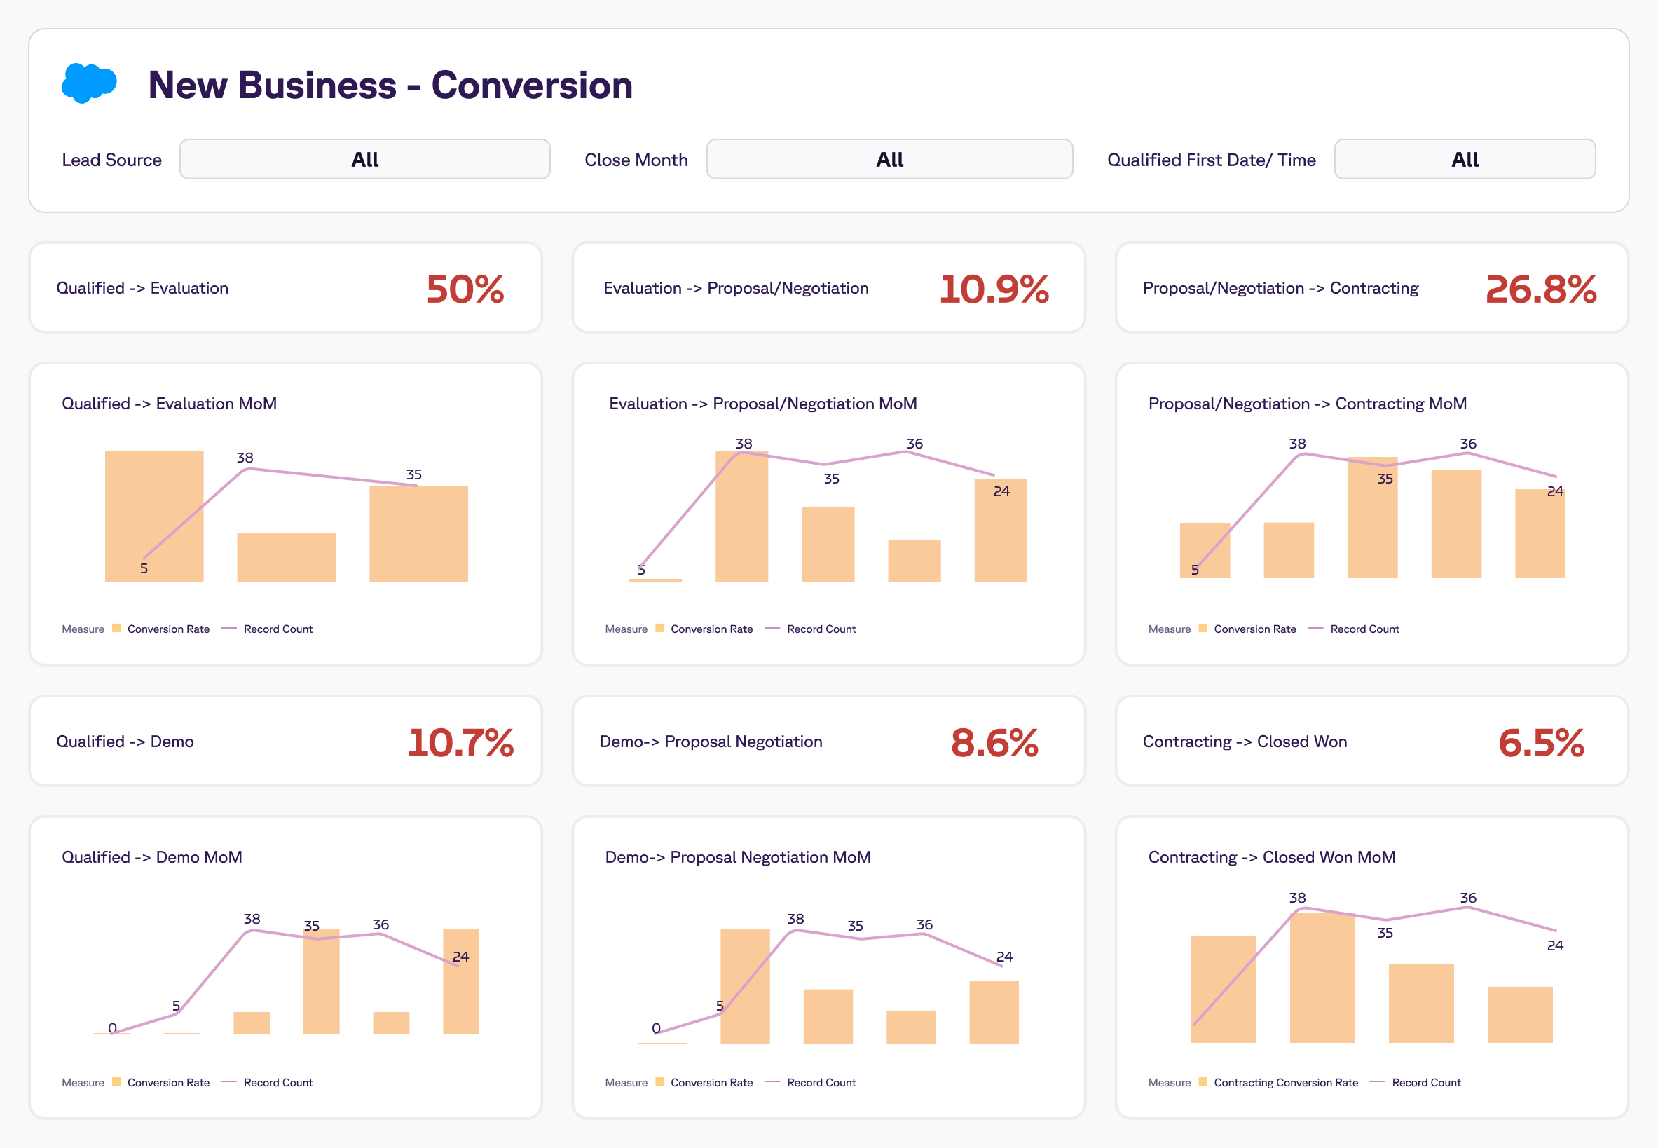
Task: Click the 10.7% Qualified to Demo value
Action: coord(461,742)
